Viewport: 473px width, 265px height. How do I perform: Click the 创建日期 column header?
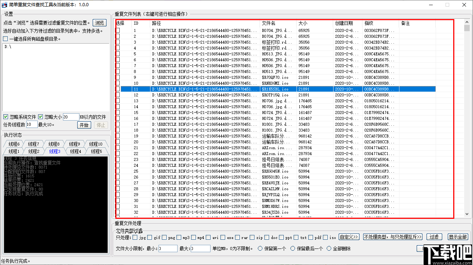tap(348, 23)
